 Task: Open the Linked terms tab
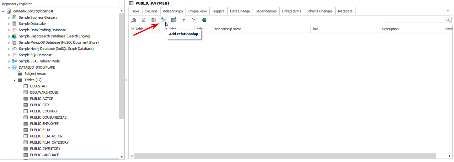click(x=292, y=11)
